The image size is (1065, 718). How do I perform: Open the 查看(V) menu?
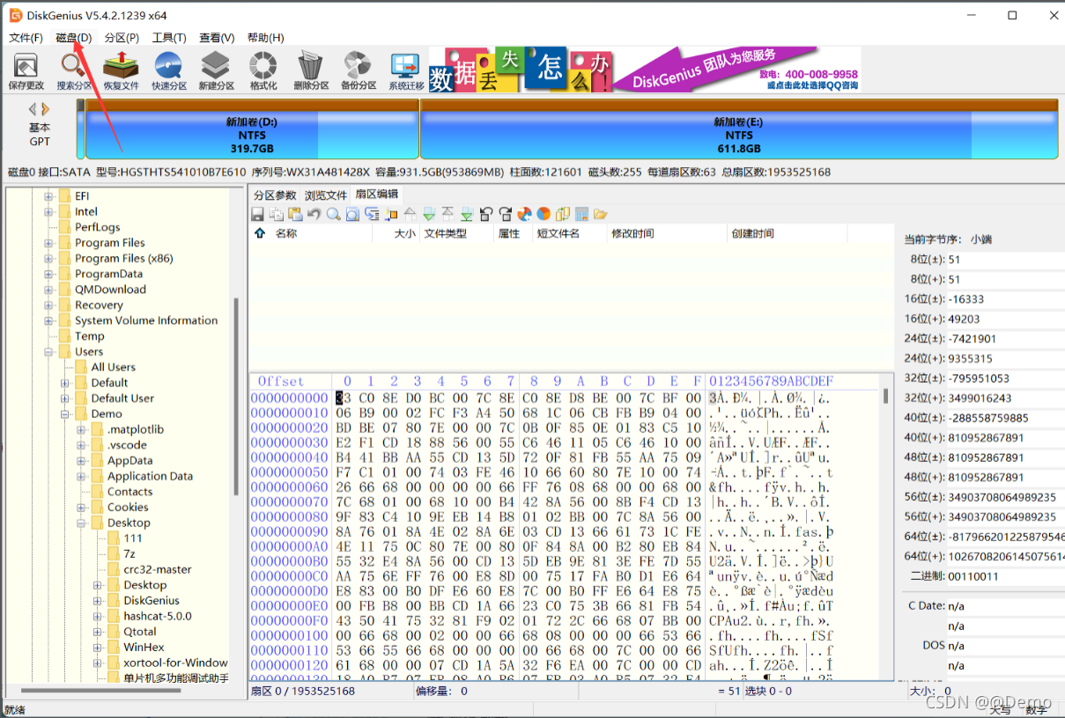point(217,38)
